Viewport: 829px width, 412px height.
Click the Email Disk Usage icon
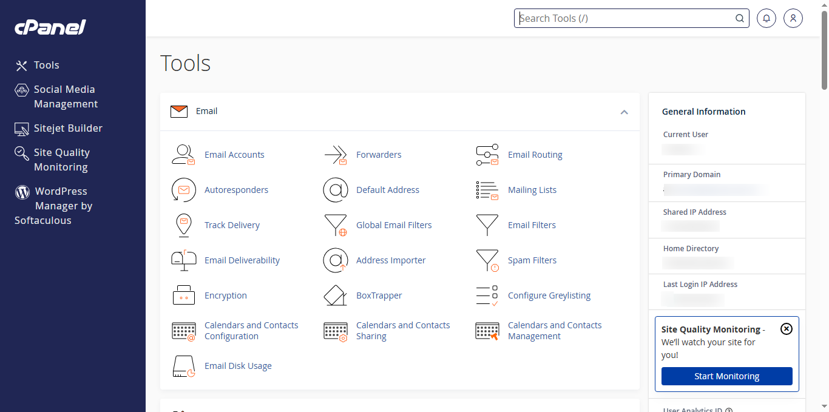(x=183, y=366)
